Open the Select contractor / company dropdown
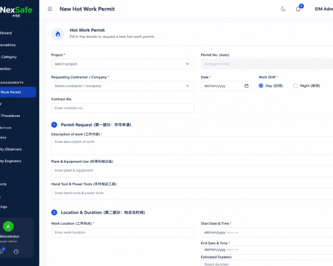Screen dimensions: 333x266 pyautogui.click(x=123, y=86)
